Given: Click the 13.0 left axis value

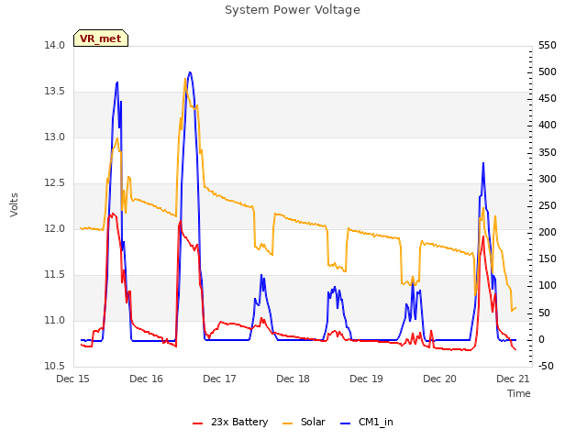Looking at the screenshot, I should click(55, 137).
